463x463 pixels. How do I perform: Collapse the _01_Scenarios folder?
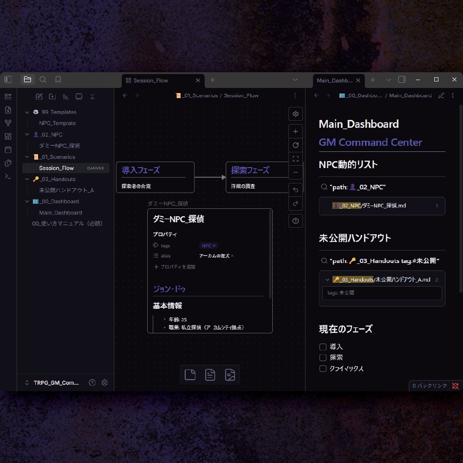(27, 157)
